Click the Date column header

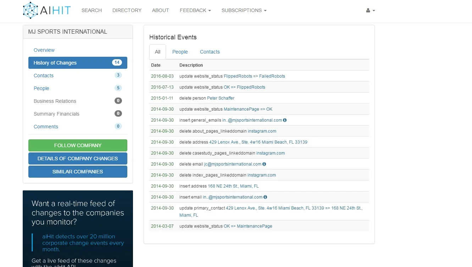tap(156, 65)
